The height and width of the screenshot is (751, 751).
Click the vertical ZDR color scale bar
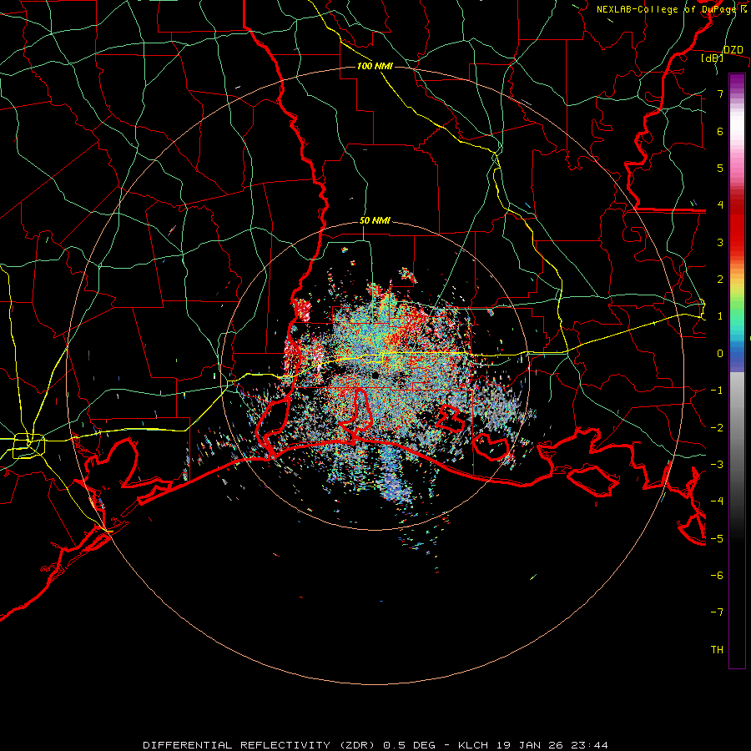(x=737, y=370)
